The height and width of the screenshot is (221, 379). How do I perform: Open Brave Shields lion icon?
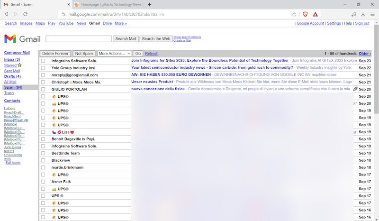tap(305, 14)
